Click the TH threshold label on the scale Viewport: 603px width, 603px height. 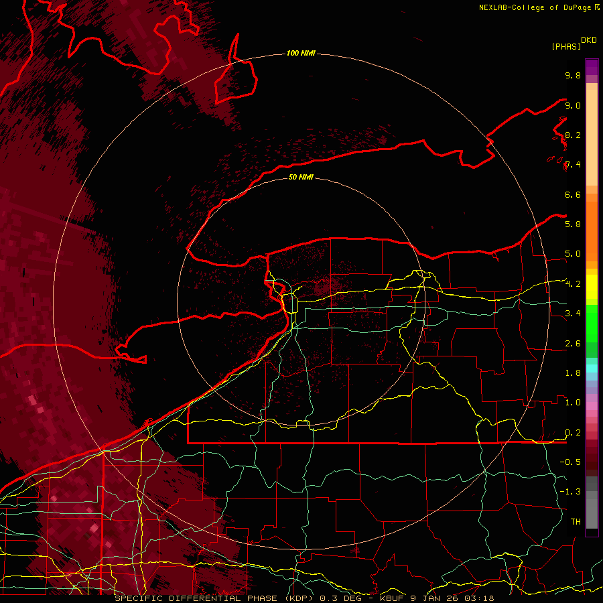(576, 521)
